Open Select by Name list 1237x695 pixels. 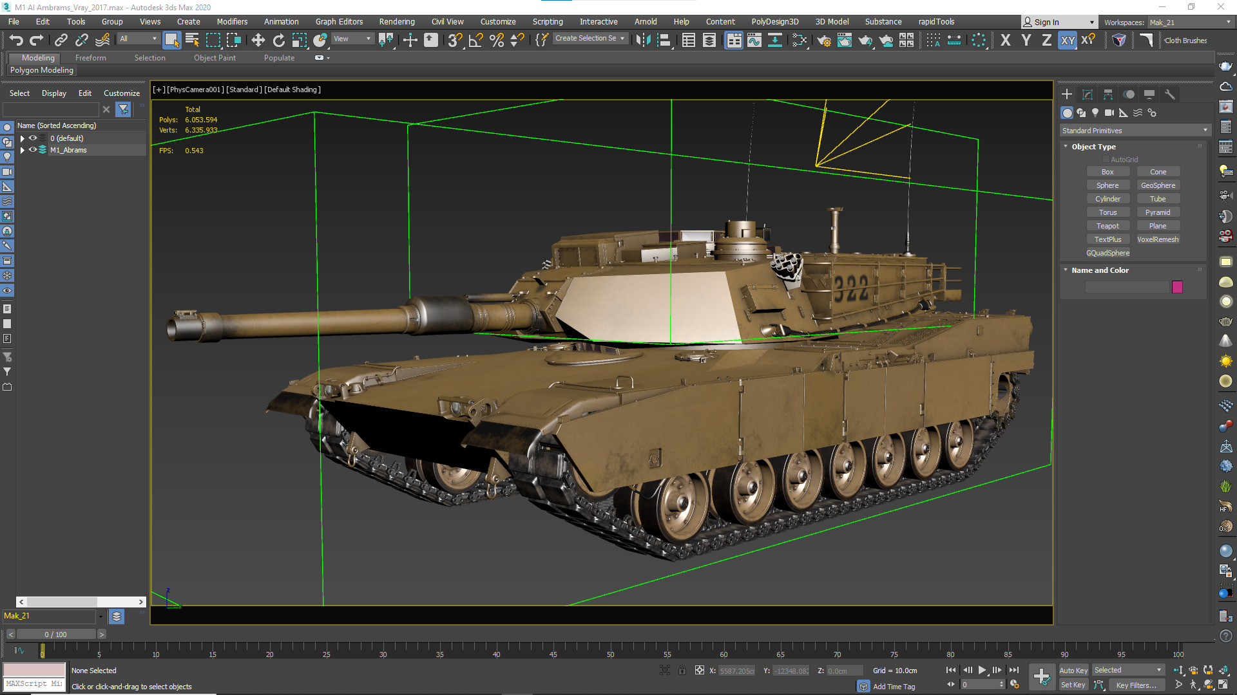tap(192, 40)
